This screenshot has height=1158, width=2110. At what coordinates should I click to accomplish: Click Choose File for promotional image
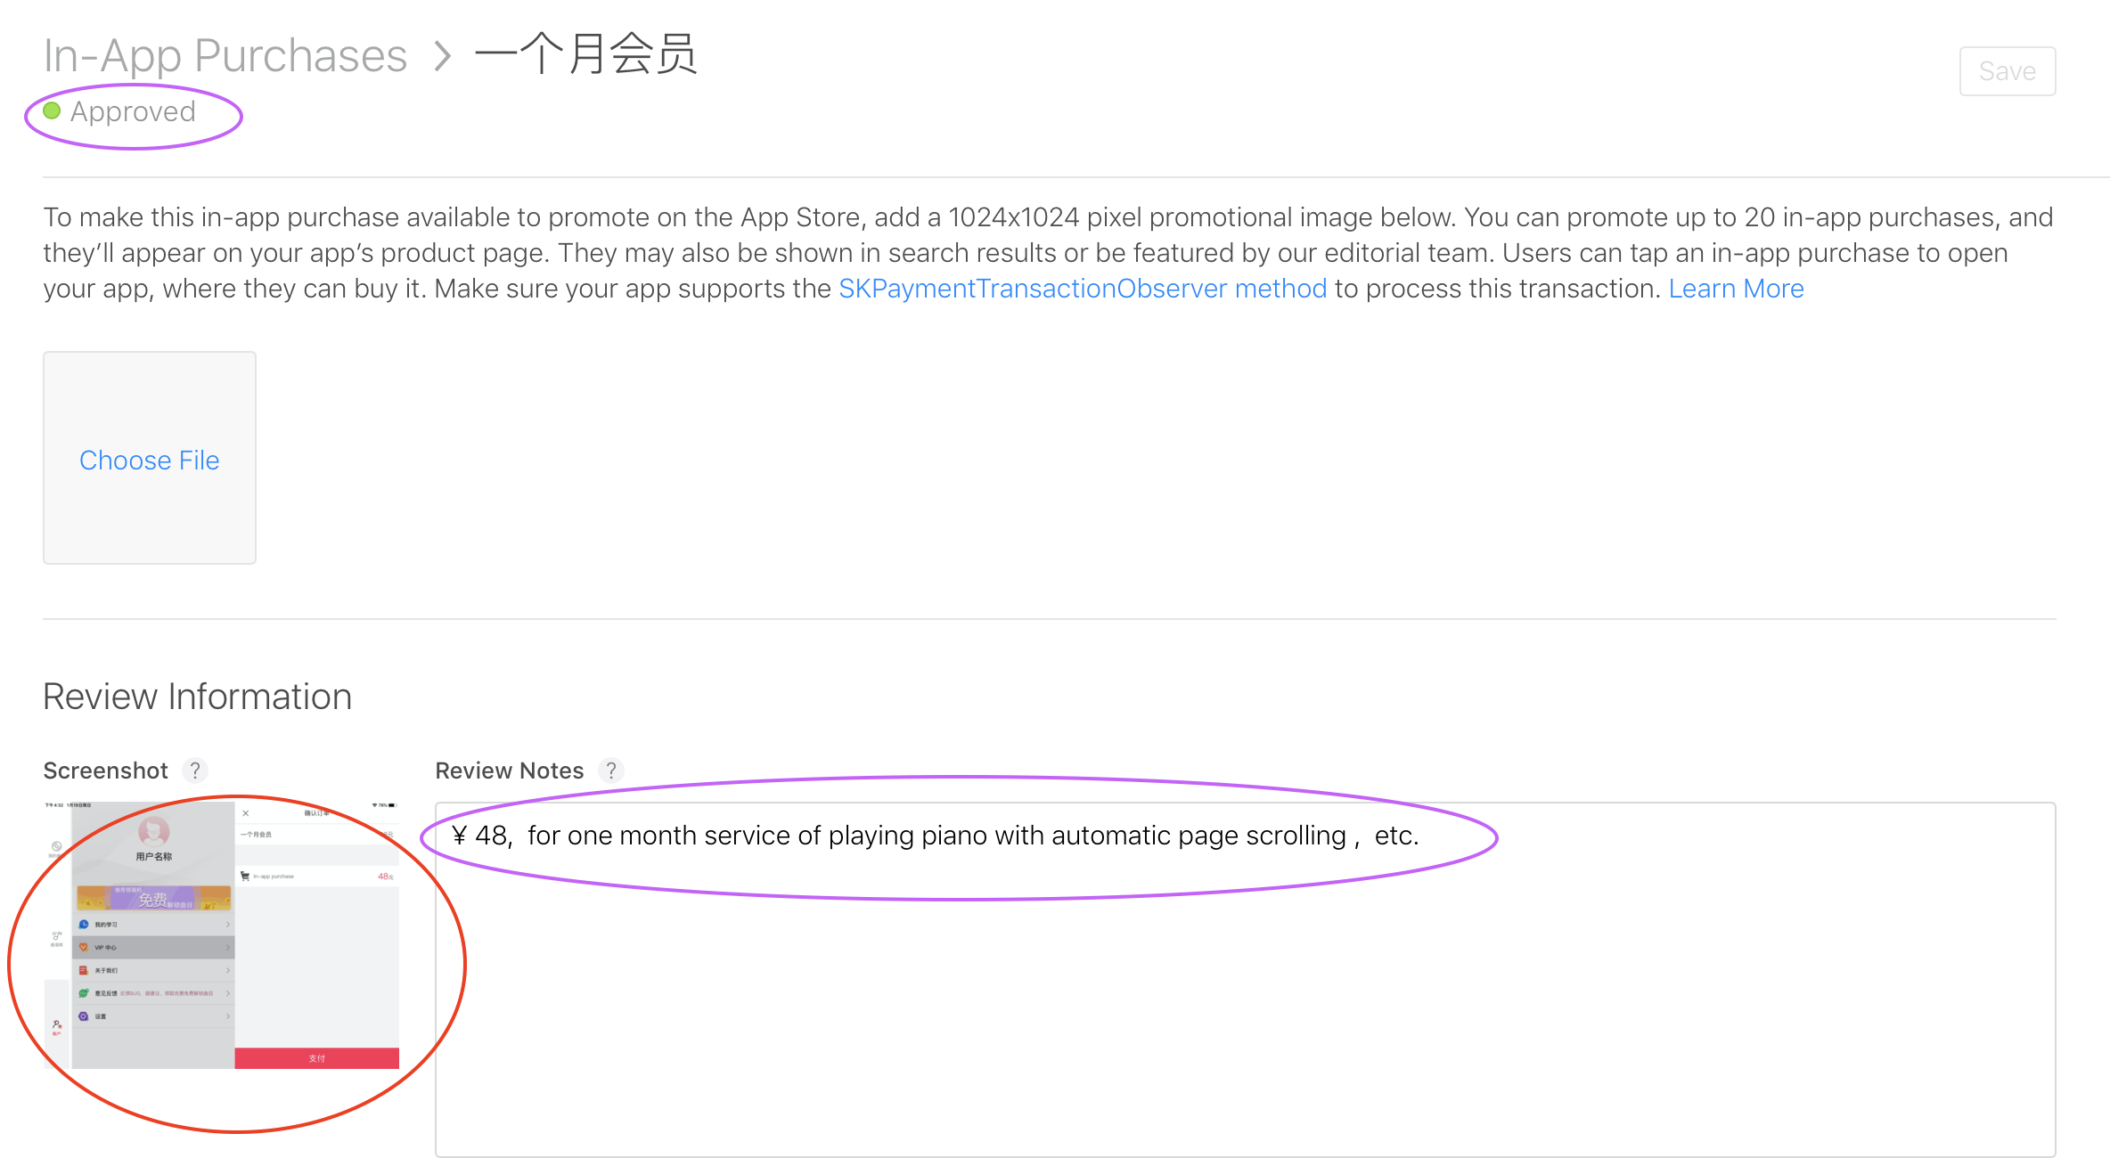point(150,460)
